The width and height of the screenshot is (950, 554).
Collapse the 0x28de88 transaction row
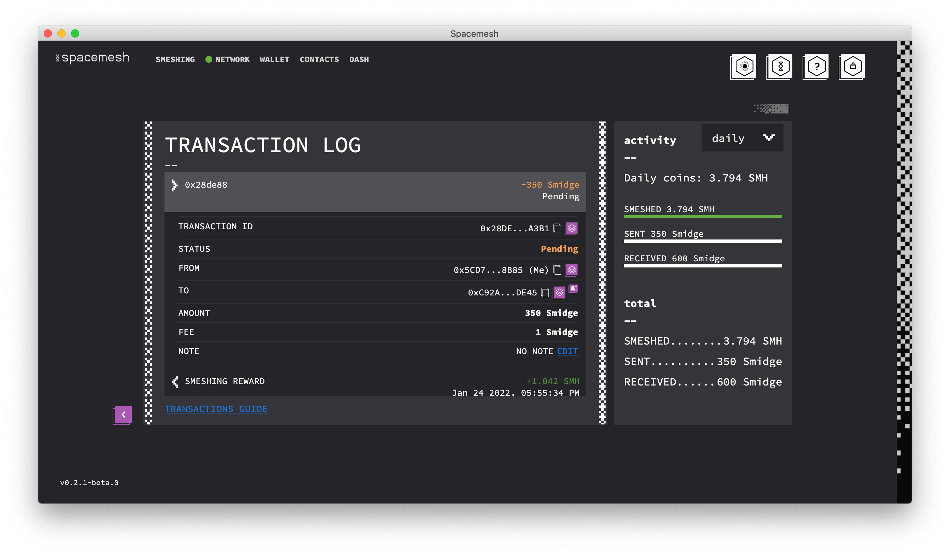coord(375,192)
